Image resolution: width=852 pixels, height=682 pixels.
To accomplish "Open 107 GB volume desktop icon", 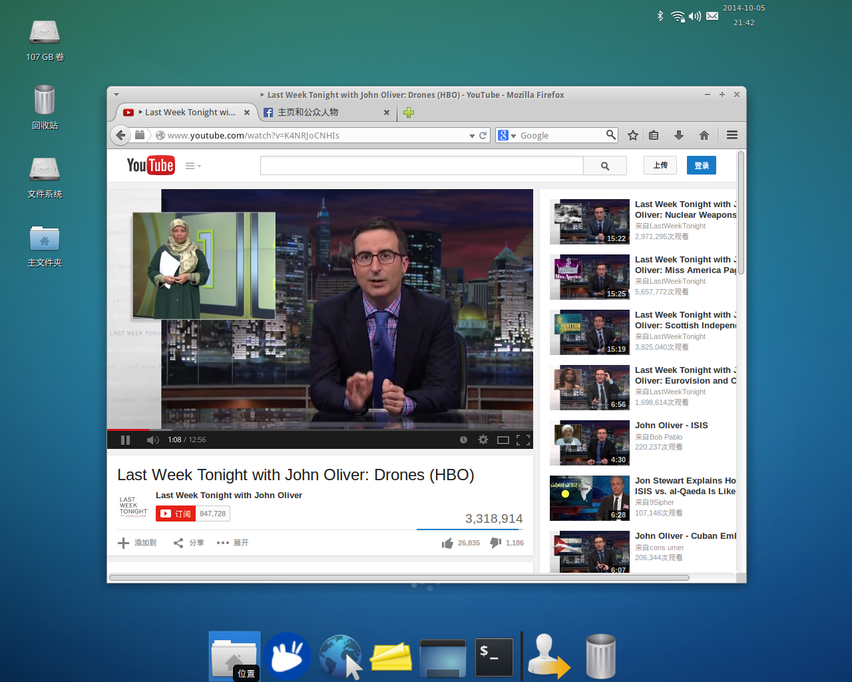I will pos(45,41).
